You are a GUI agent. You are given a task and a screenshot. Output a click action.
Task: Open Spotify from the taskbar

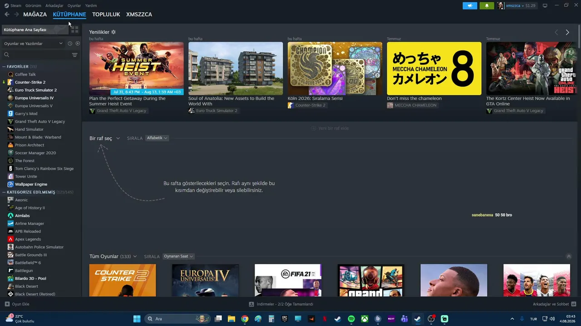pyautogui.click(x=351, y=319)
